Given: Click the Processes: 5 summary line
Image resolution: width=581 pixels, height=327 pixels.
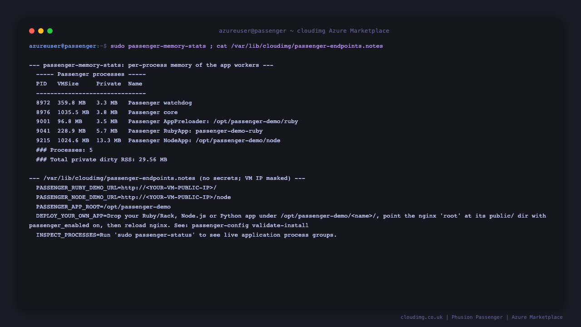Looking at the screenshot, I should pos(64,150).
